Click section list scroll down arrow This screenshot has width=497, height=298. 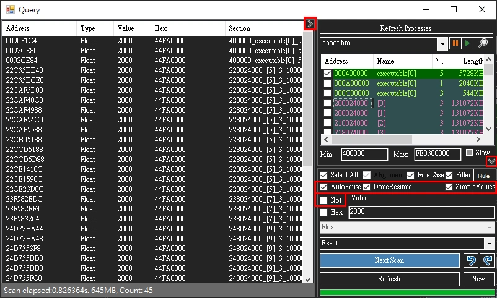pyautogui.click(x=488, y=129)
